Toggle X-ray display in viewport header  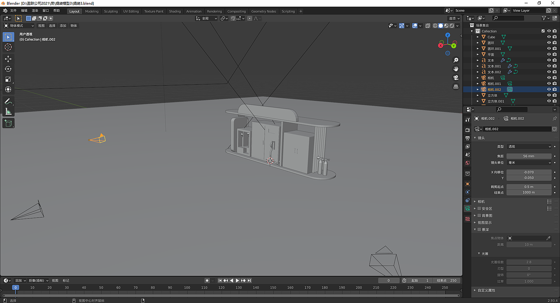pos(428,26)
